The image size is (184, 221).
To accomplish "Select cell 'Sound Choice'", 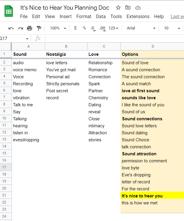I will click(152, 140).
